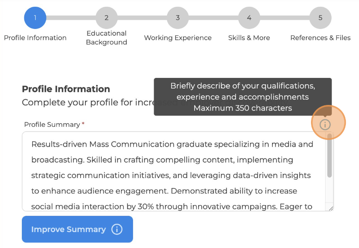
Task: Click the text area resize handle corner
Action: [331, 208]
